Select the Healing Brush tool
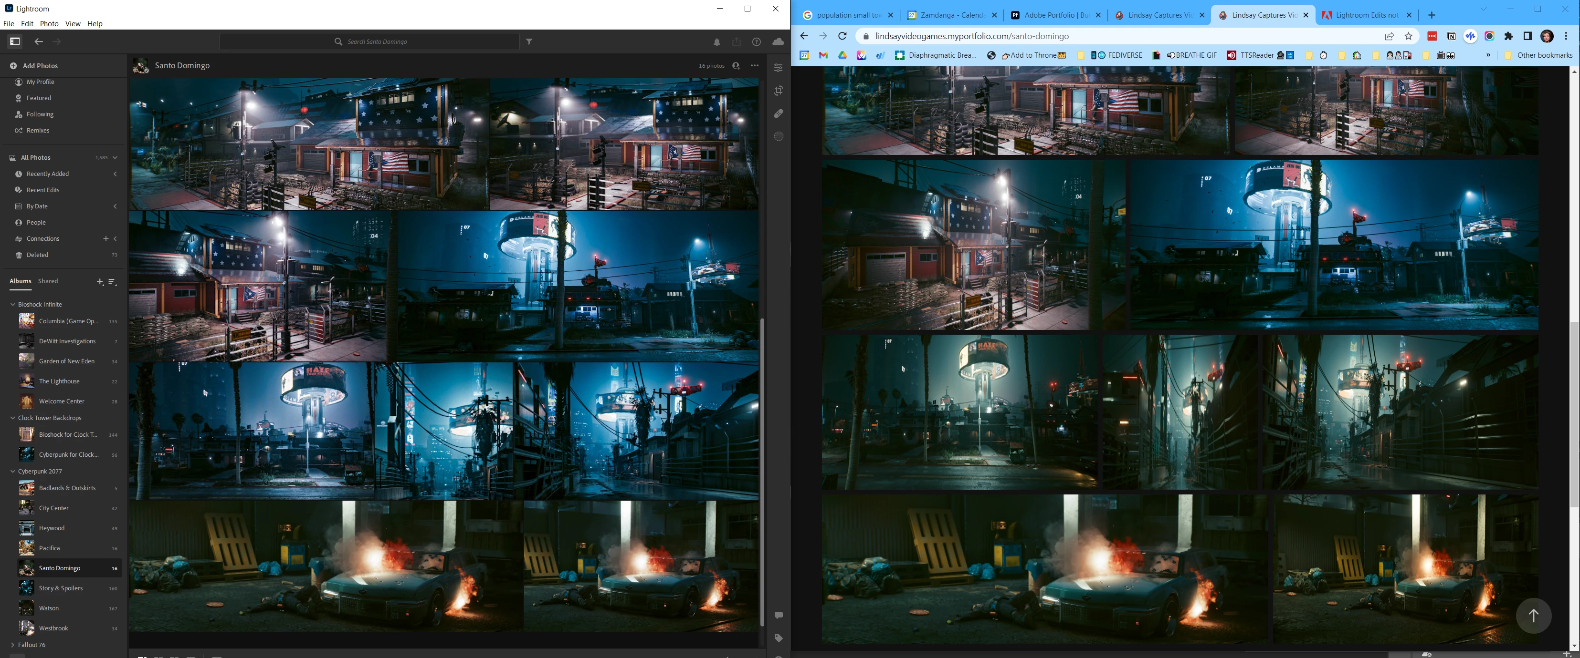Viewport: 1580px width, 658px height. (779, 113)
